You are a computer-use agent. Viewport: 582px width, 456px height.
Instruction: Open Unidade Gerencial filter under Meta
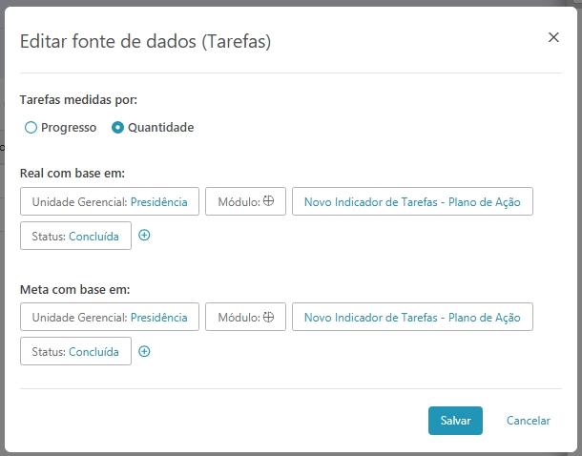point(110,317)
